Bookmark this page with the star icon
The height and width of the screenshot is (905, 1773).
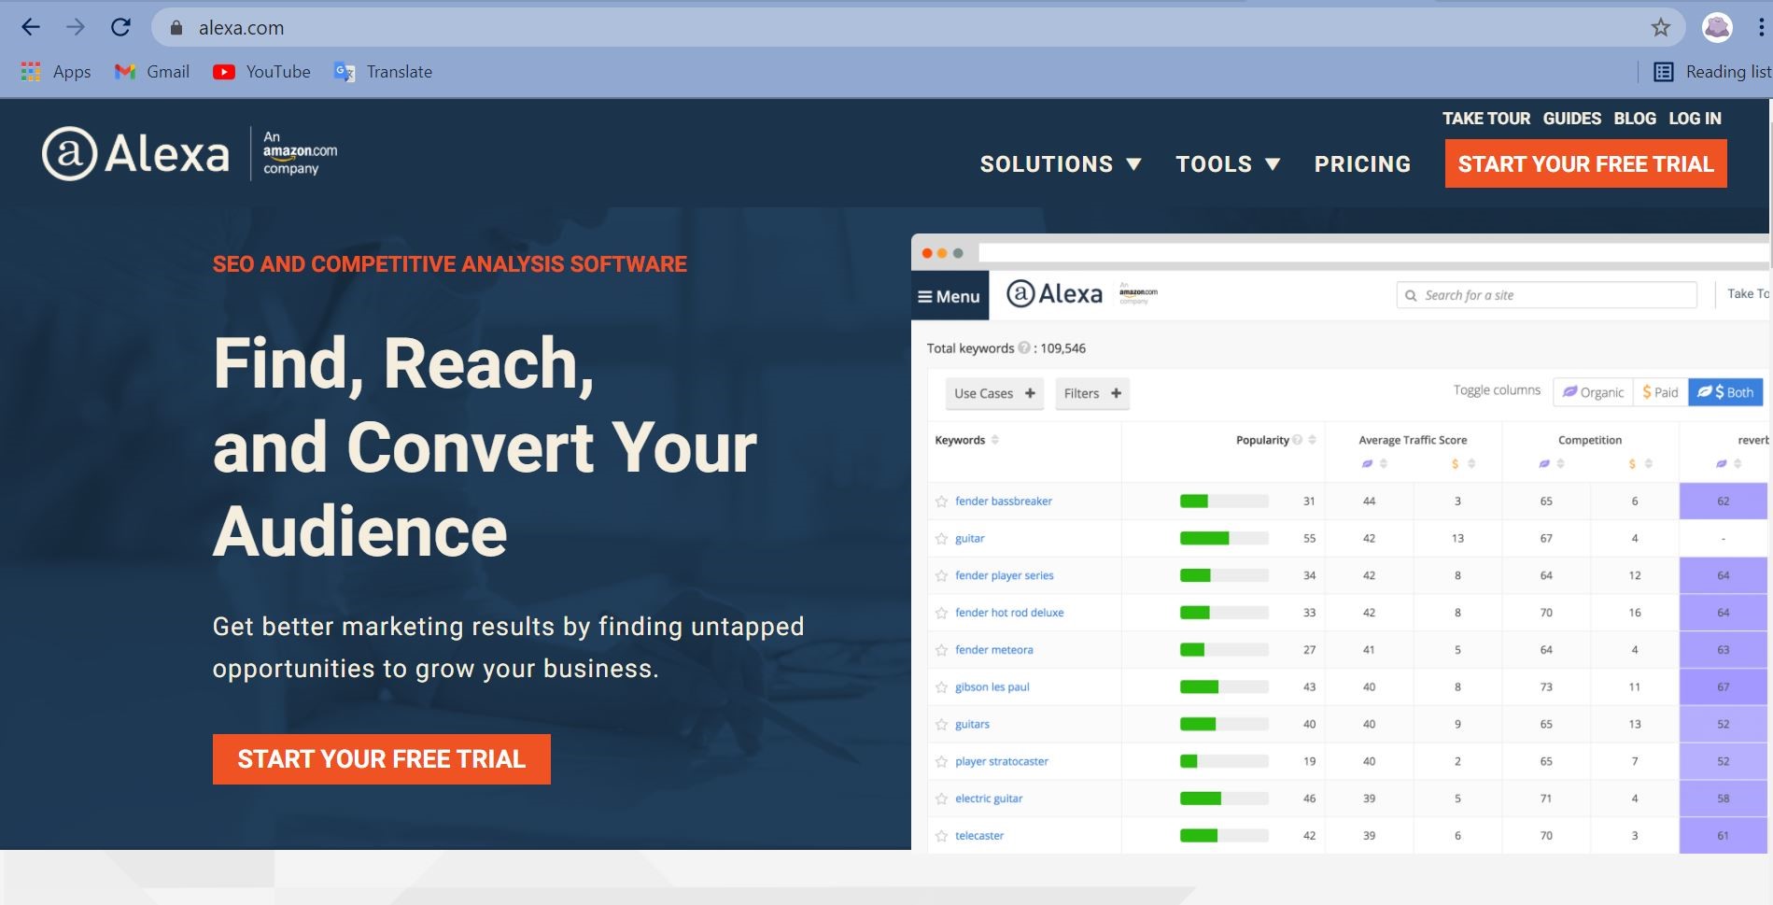click(x=1660, y=27)
